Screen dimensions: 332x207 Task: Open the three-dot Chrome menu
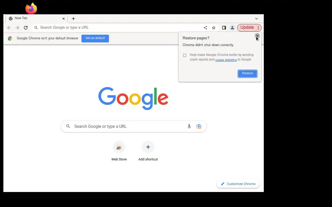258,28
